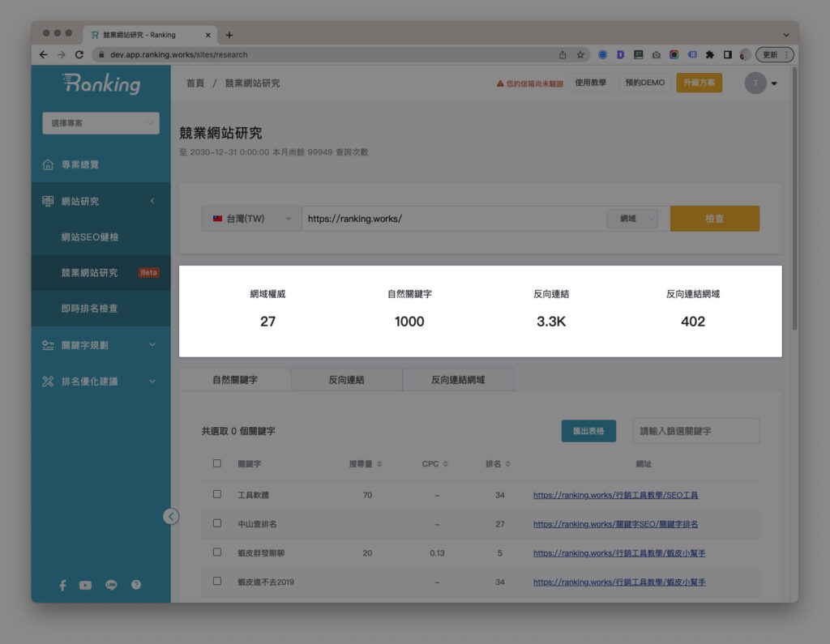Click the 使用教學 button
Viewport: 830px width, 644px height.
point(591,83)
